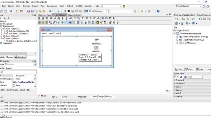Click the move up arrow in Structure pane

click(5, 18)
